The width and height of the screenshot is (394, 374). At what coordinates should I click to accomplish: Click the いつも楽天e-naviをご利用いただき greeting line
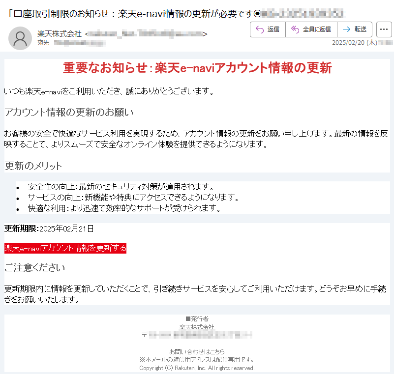(x=109, y=91)
